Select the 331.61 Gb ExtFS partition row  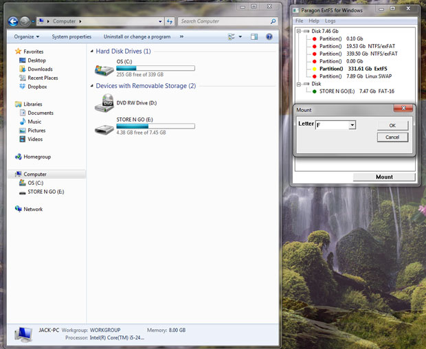click(353, 69)
